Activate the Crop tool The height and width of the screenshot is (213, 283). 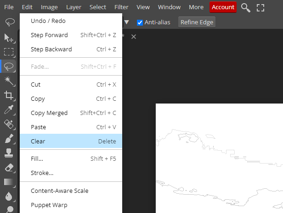[x=9, y=95]
